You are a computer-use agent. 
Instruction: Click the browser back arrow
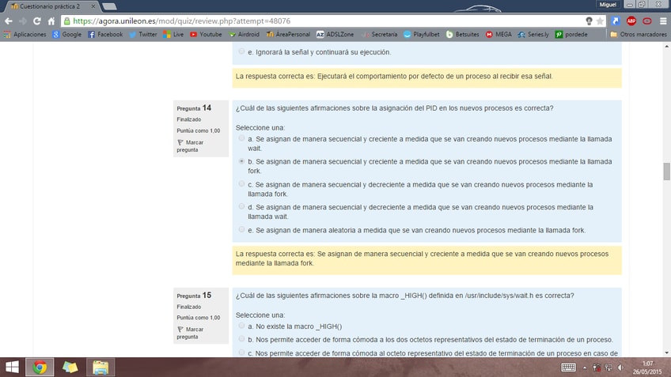click(x=8, y=21)
